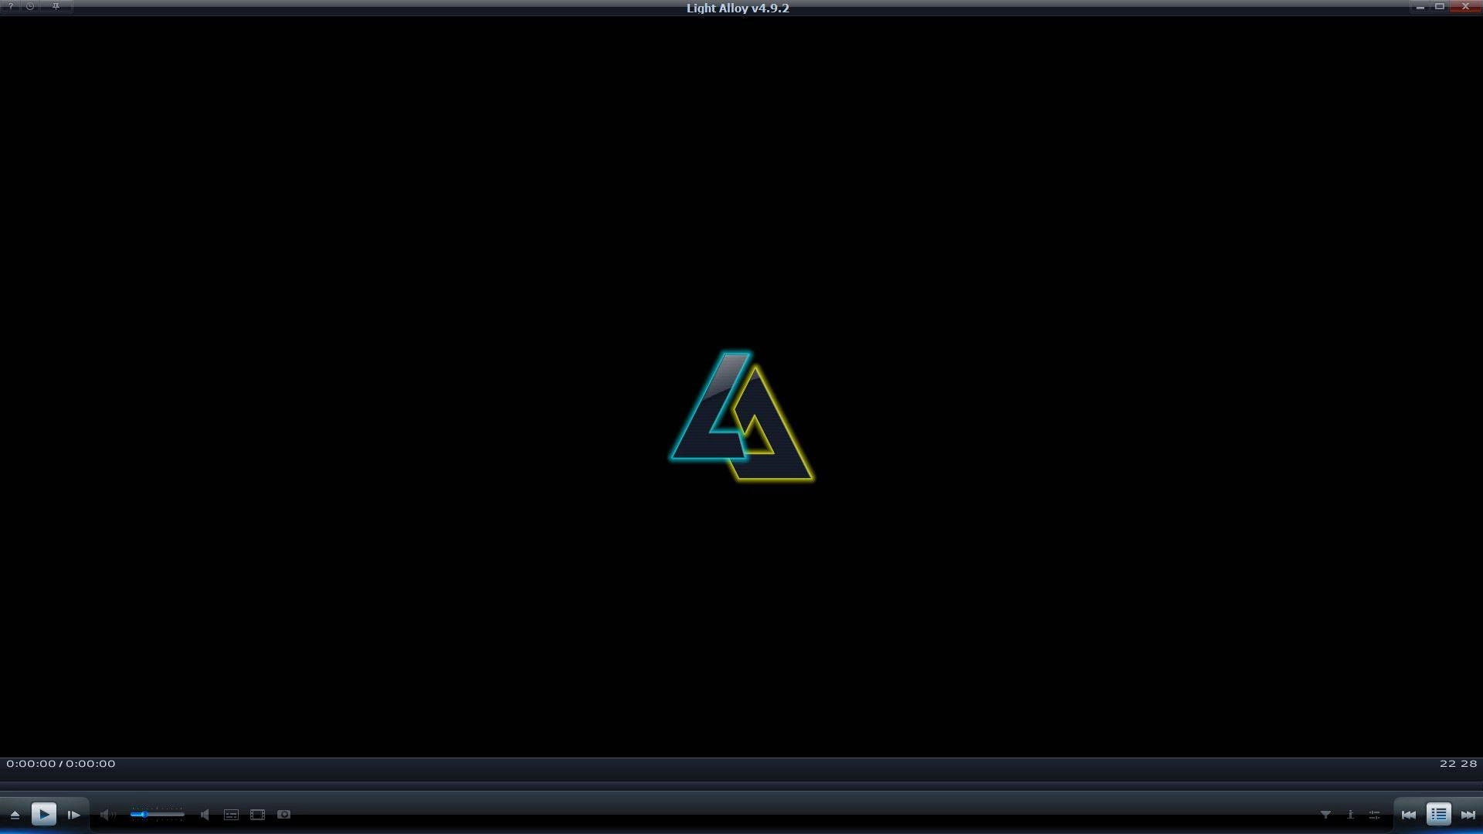Open the subtitles icon
The width and height of the screenshot is (1483, 834).
coord(231,815)
